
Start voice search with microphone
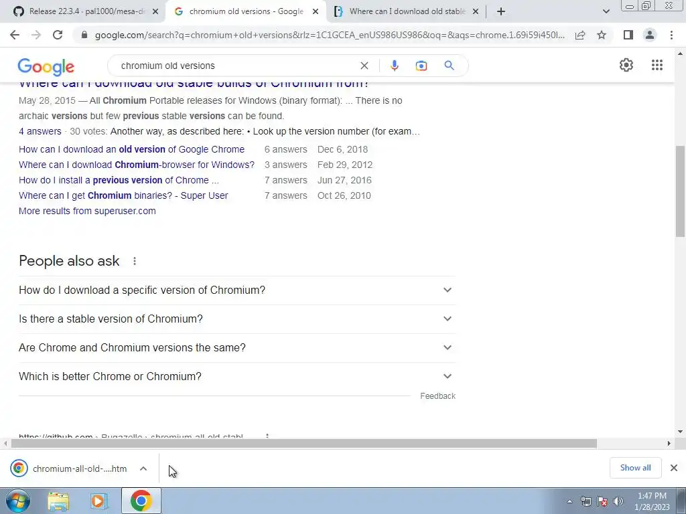click(394, 66)
